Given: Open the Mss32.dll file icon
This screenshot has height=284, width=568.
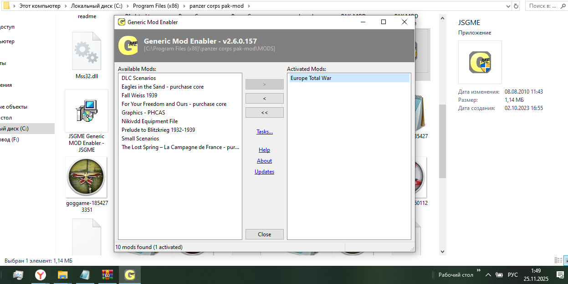Looking at the screenshot, I should click(x=86, y=51).
